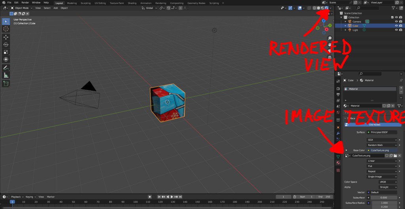Select the 3D Cursor tool
The height and width of the screenshot is (209, 405).
point(6,29)
